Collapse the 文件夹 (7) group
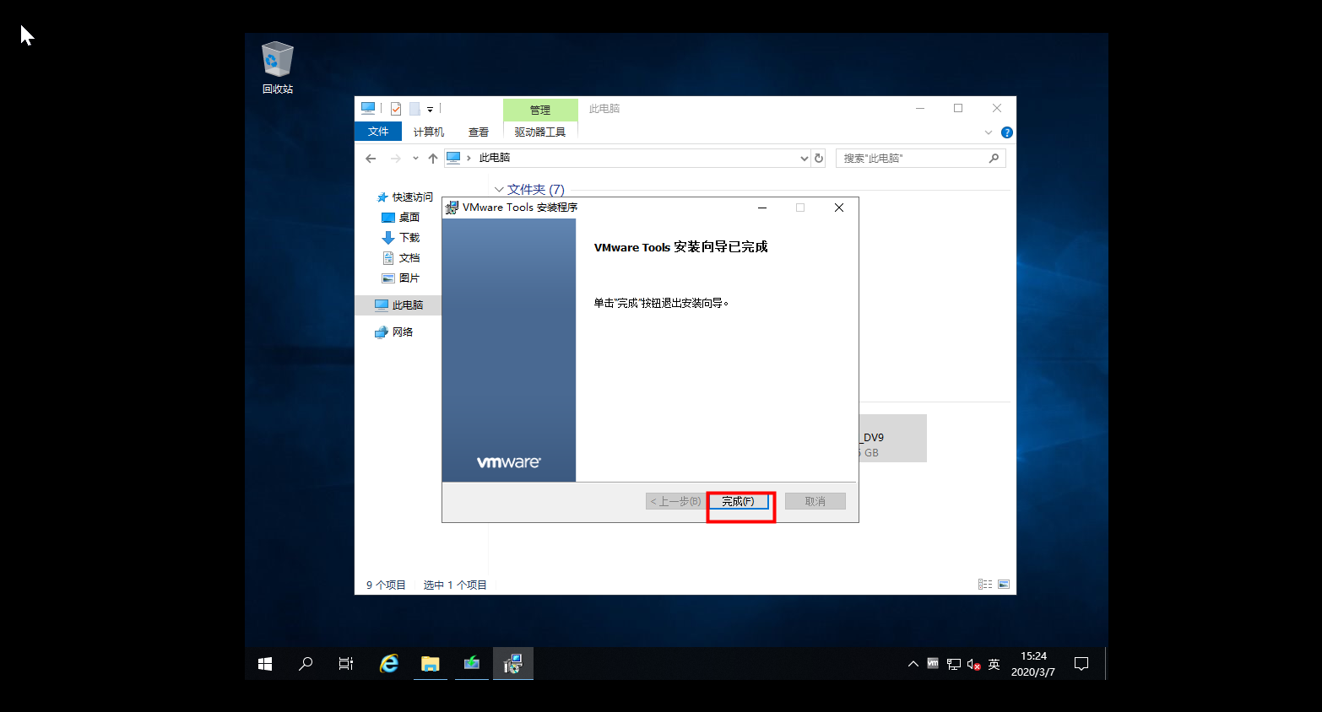 pos(499,190)
